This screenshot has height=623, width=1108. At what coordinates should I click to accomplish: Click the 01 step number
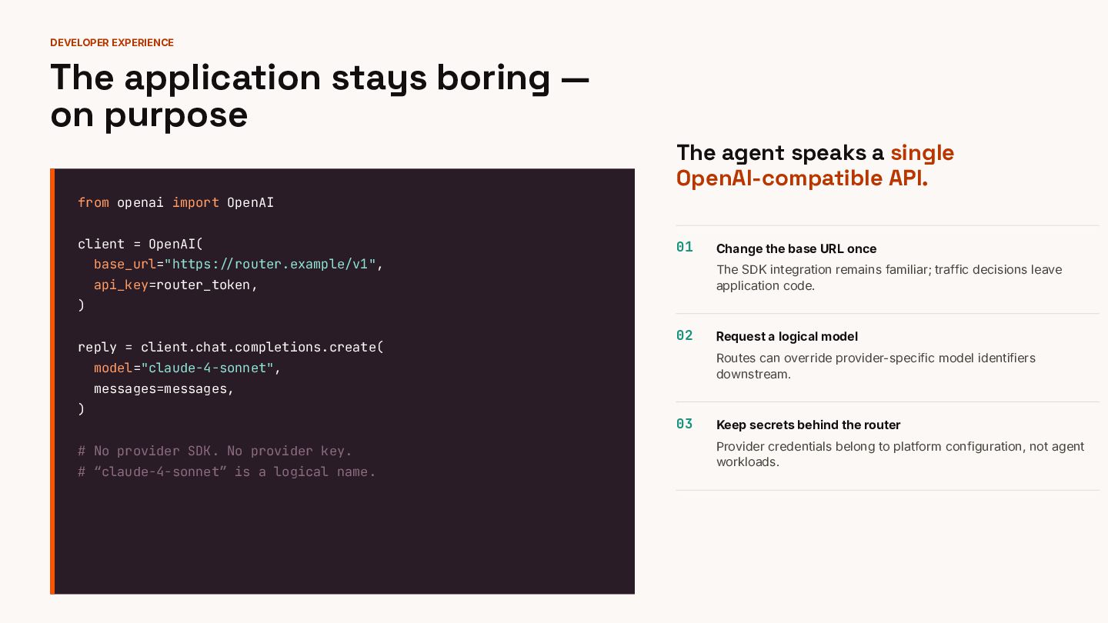[x=685, y=247]
